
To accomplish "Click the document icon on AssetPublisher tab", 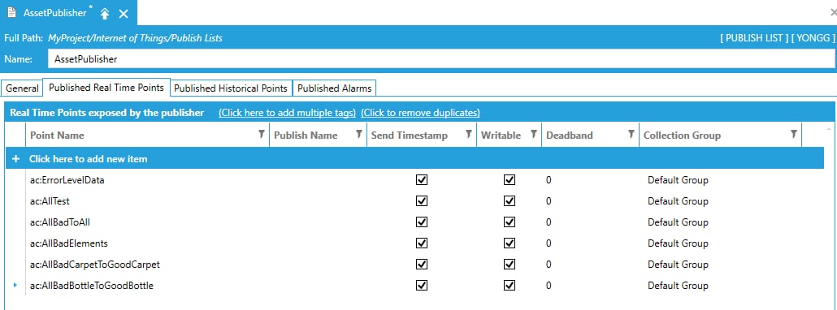I will pyautogui.click(x=11, y=12).
